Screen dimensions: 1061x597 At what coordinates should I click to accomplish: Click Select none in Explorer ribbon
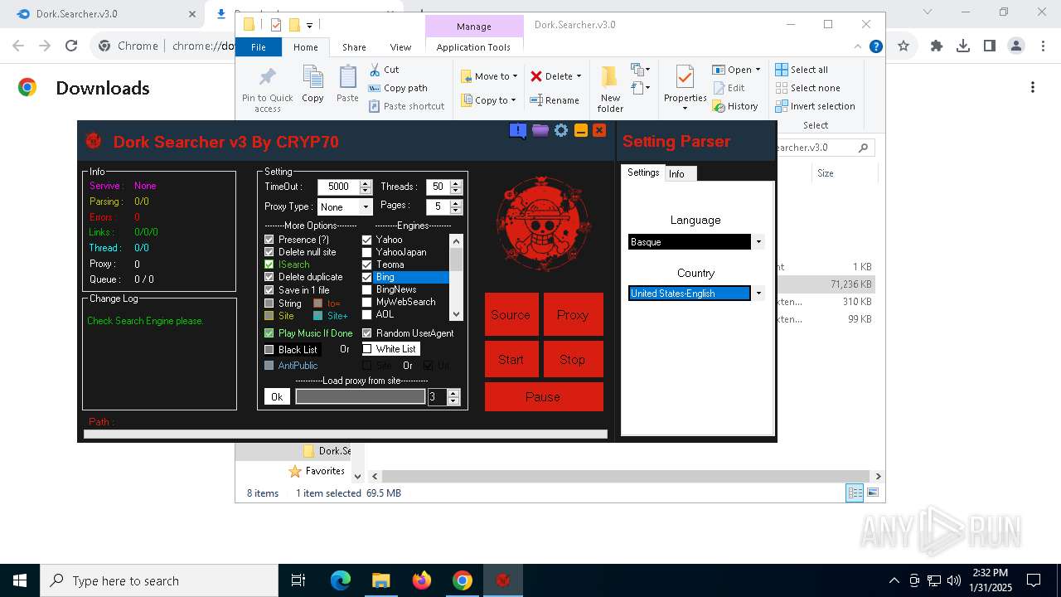coord(808,88)
